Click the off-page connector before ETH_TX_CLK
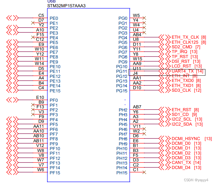This screenshot has width=213, height=185. click(164, 37)
